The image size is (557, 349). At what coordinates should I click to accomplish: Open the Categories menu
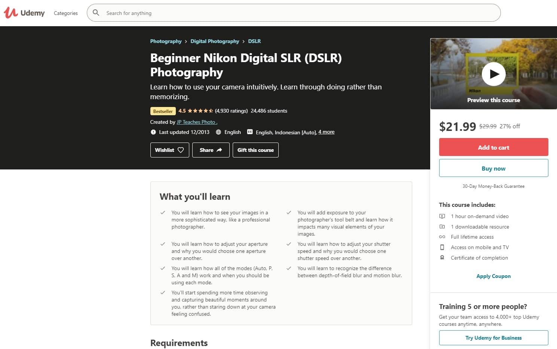(66, 13)
